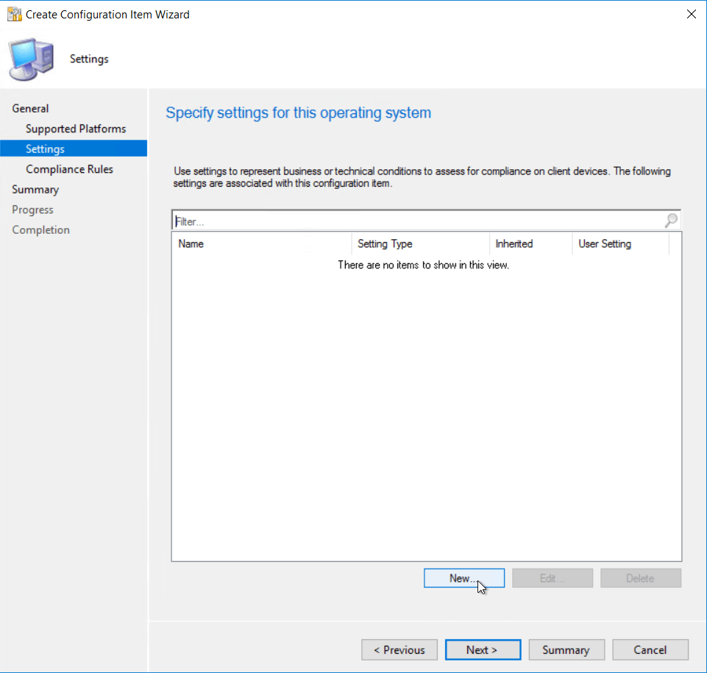Close the Create Configuration Item Wizard window

tap(690, 14)
